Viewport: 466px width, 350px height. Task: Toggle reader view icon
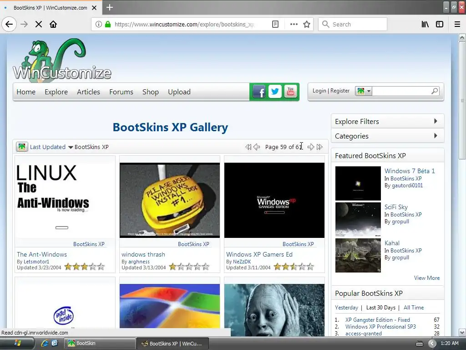pos(275,24)
